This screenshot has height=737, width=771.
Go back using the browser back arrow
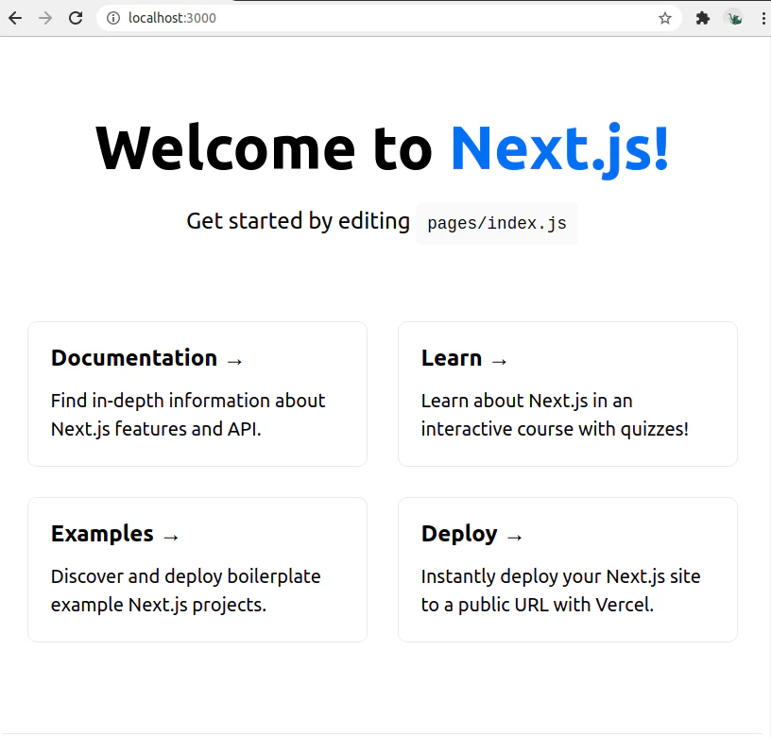click(x=15, y=18)
